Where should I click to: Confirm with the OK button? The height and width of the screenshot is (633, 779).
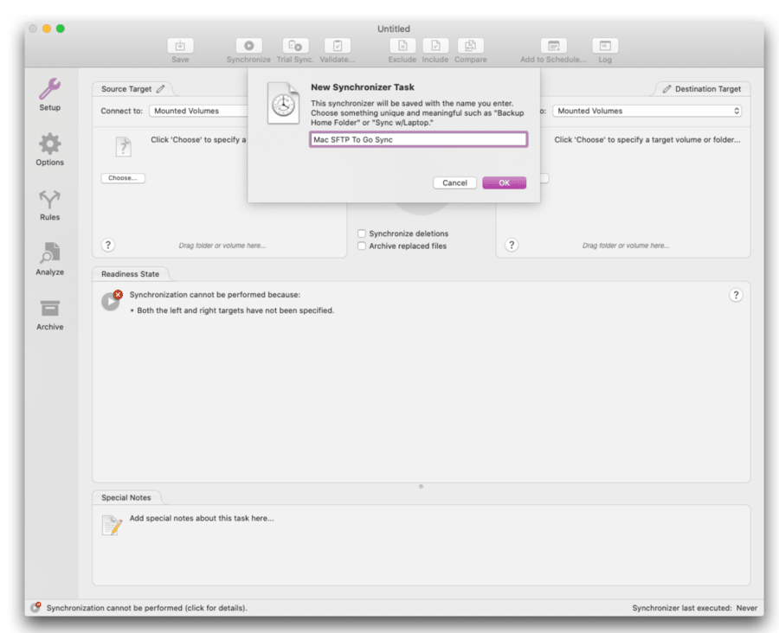[x=504, y=182]
